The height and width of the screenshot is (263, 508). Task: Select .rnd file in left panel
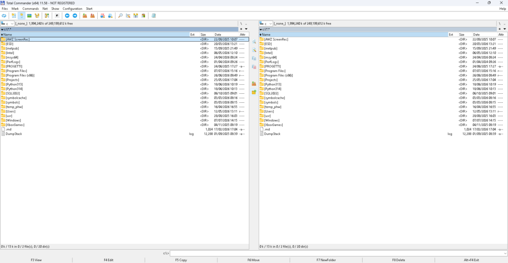pos(125,129)
